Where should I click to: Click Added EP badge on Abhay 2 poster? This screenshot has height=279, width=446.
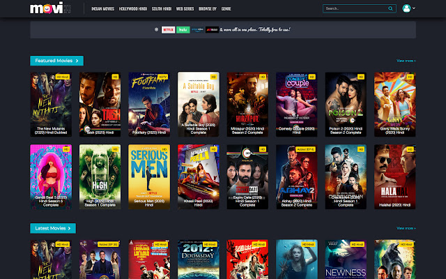click(305, 149)
